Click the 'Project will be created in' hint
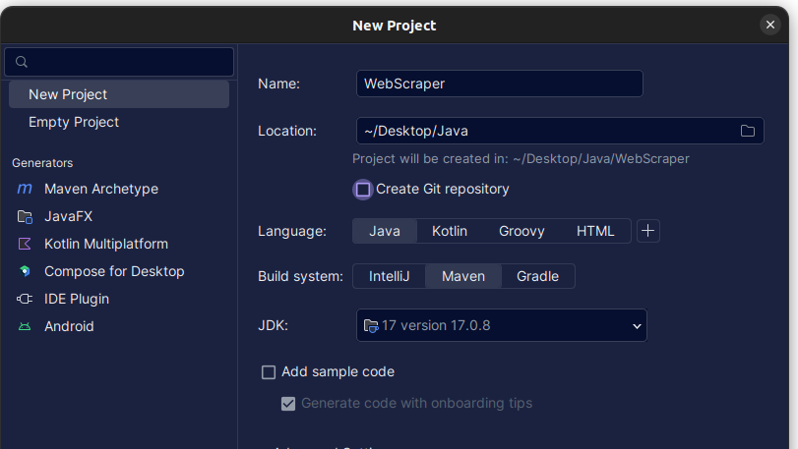Viewport: 798px width, 449px height. coord(521,159)
